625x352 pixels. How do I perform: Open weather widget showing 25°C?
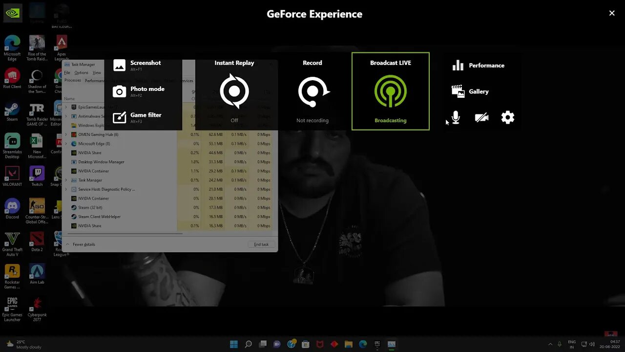pos(24,344)
